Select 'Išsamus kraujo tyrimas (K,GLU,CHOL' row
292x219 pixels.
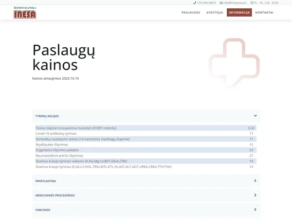tap(146, 166)
